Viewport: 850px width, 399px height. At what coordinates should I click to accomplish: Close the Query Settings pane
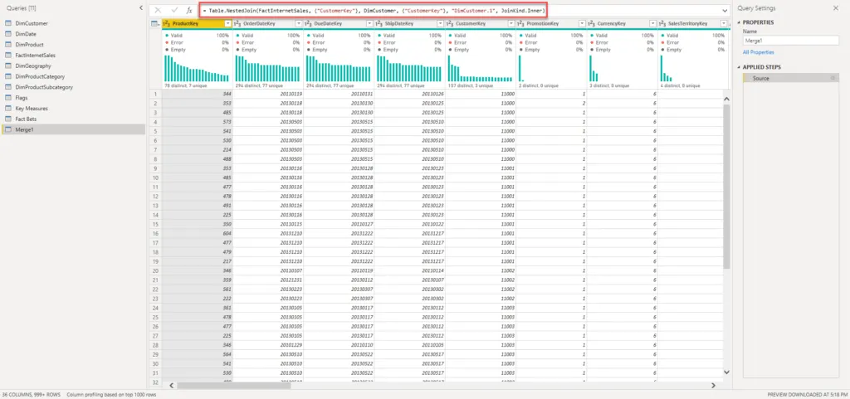coord(835,7)
